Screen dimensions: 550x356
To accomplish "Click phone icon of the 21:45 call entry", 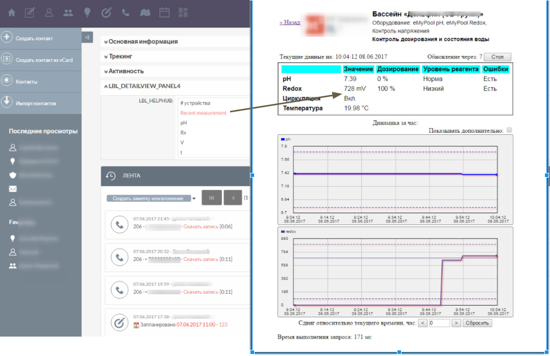I will 119,225.
